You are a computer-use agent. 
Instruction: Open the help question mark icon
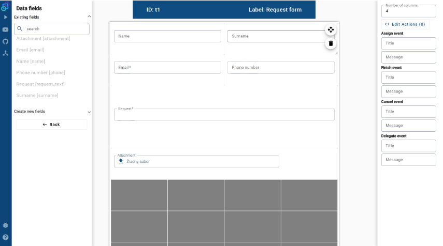click(x=6, y=237)
